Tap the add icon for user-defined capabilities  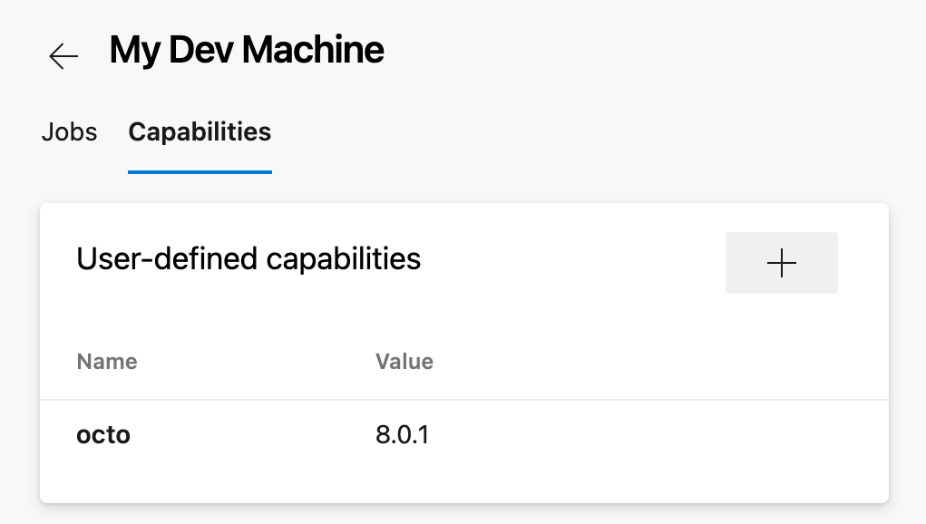point(781,262)
